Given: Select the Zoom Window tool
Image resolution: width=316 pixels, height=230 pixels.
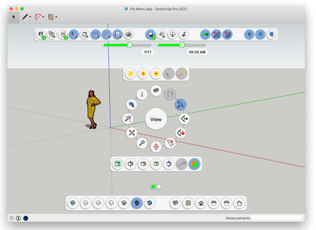Looking at the screenshot, I should pos(128,118).
